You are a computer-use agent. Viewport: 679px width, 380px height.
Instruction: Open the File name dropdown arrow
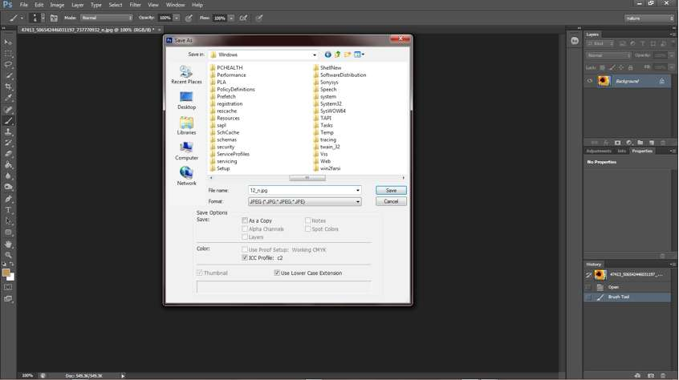358,190
